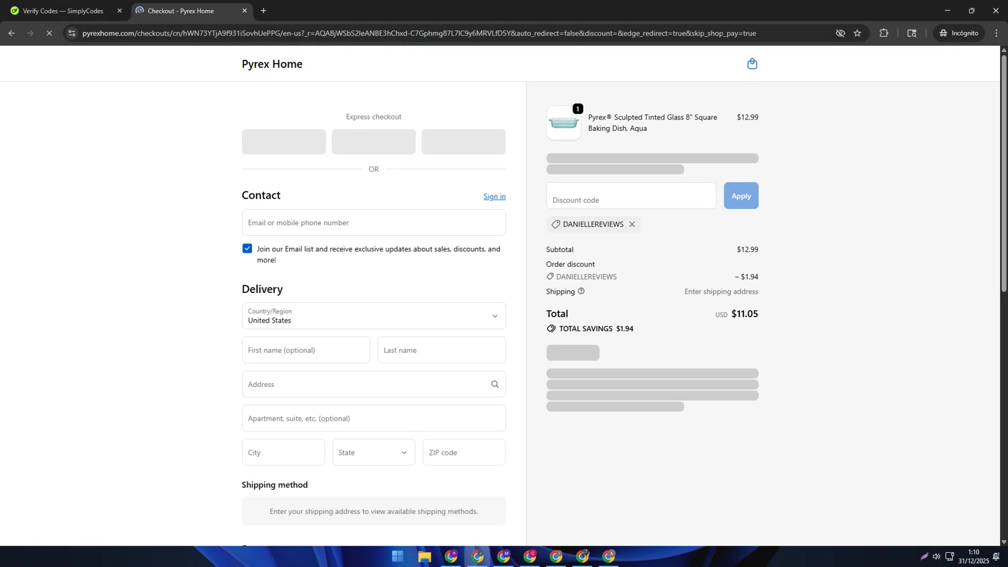Click the City input field
This screenshot has height=567, width=1008.
[284, 452]
